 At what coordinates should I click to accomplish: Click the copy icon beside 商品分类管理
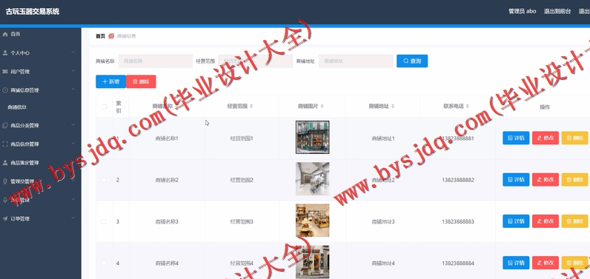(x=5, y=125)
